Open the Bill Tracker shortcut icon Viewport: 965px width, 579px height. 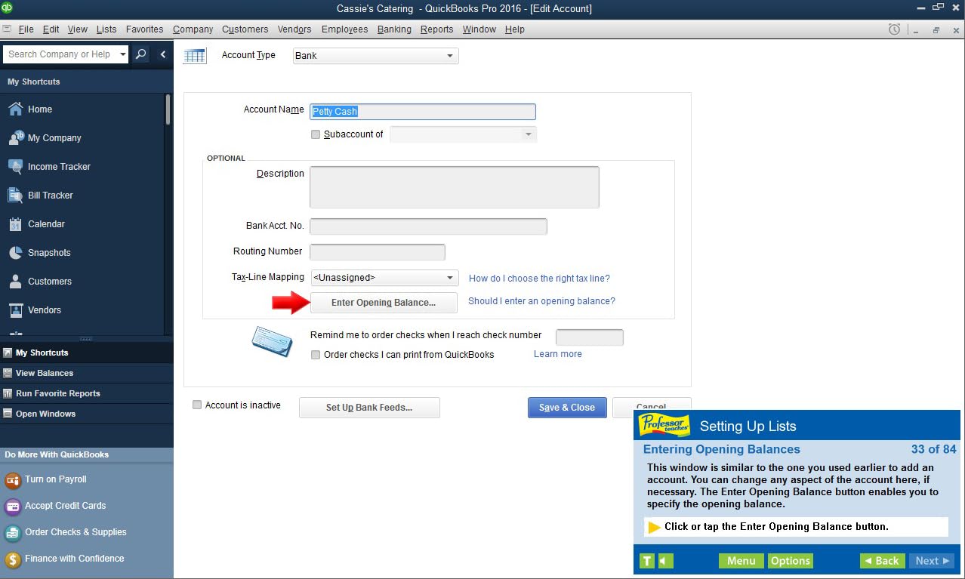click(15, 196)
